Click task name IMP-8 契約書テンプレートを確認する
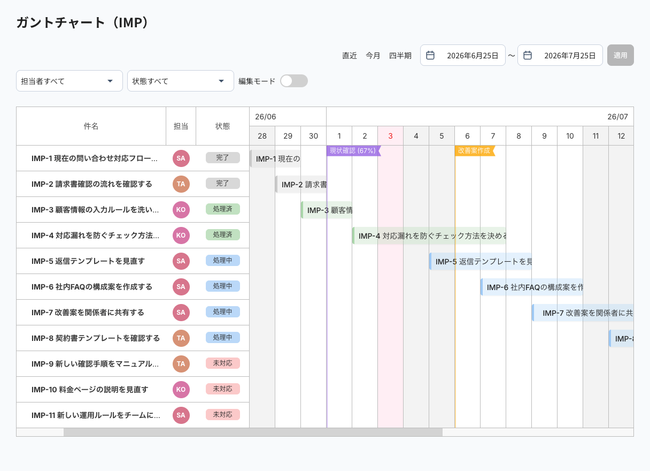The image size is (650, 471). (x=96, y=338)
